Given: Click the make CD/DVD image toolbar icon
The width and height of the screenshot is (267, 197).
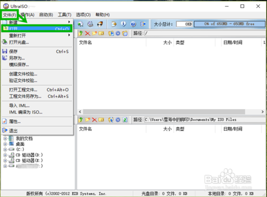Looking at the screenshot, I should 81,24.
